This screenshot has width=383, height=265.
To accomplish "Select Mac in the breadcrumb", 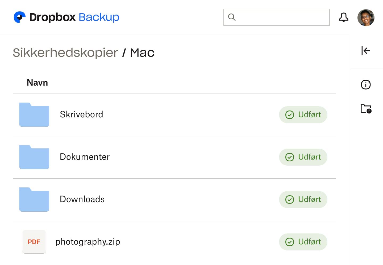I will 142,53.
